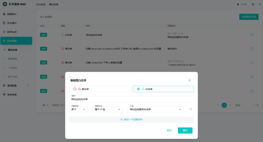Toggle 启用 status of the index2.html blacklist rule
Image resolution: width=263 pixels, height=142 pixels.
coord(44,49)
